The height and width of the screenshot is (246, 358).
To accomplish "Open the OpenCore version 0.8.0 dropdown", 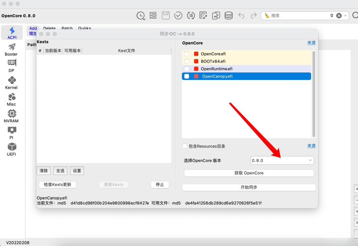I will click(282, 160).
